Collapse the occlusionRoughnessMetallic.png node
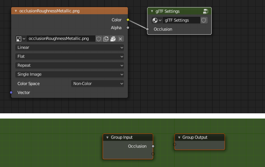The height and width of the screenshot is (167, 265). pos(16,11)
